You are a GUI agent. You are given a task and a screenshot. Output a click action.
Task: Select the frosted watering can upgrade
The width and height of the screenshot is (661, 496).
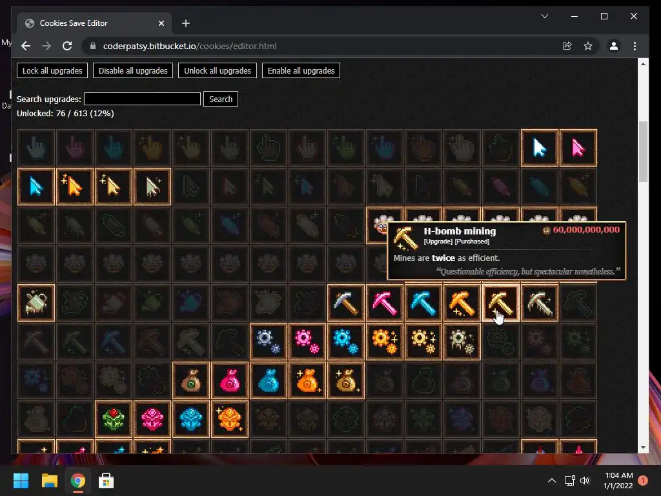click(x=36, y=303)
